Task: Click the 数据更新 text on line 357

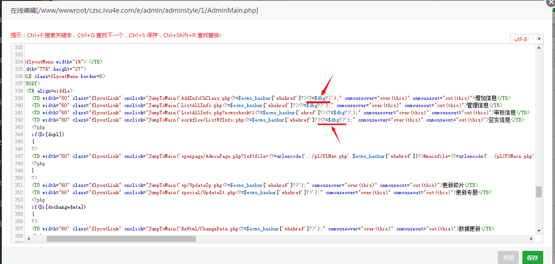Action: pos(469,229)
